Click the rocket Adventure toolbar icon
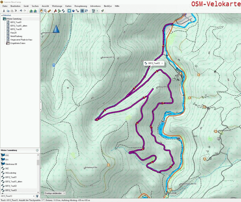Image resolution: width=241 pixels, height=202 pixels. point(102,11)
